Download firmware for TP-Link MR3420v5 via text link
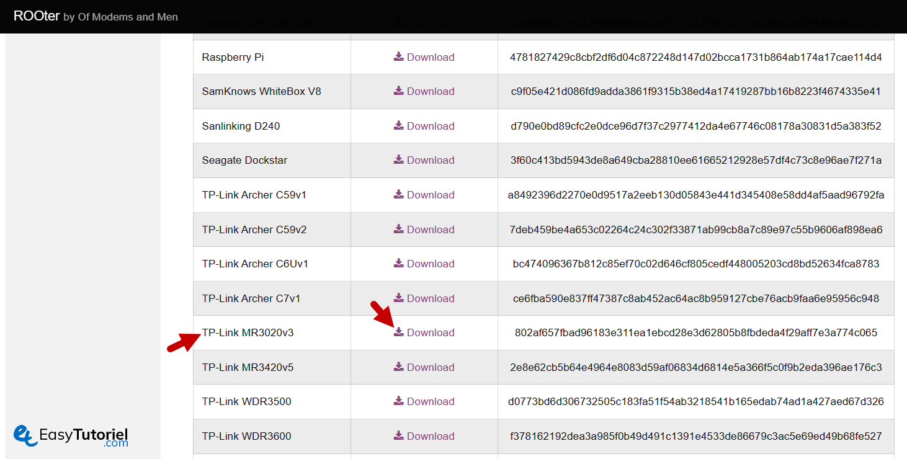 click(x=431, y=367)
